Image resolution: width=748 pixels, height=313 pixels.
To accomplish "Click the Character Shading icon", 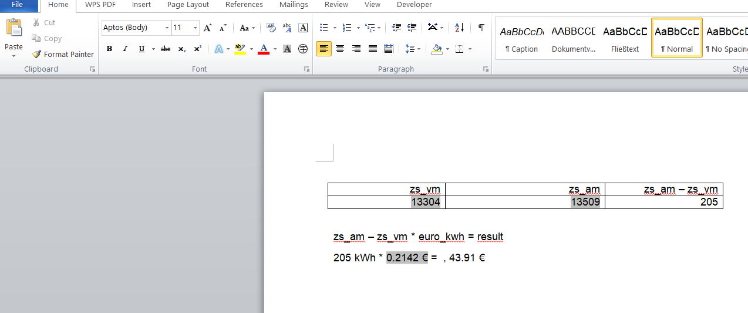I will click(x=287, y=49).
